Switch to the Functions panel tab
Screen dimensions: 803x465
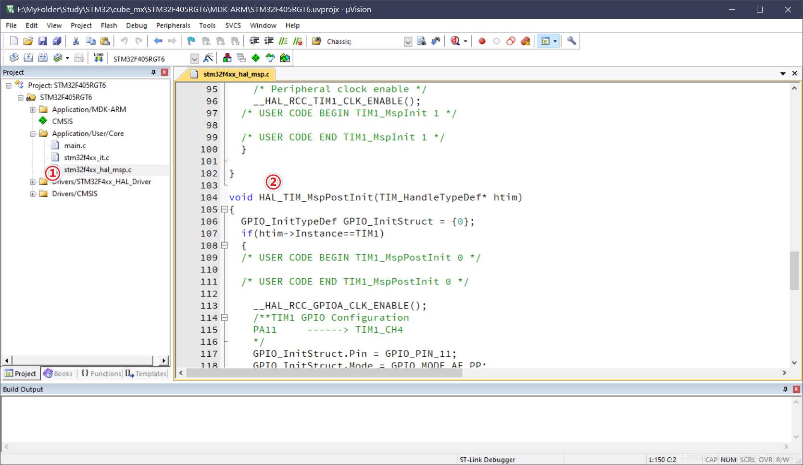click(101, 374)
